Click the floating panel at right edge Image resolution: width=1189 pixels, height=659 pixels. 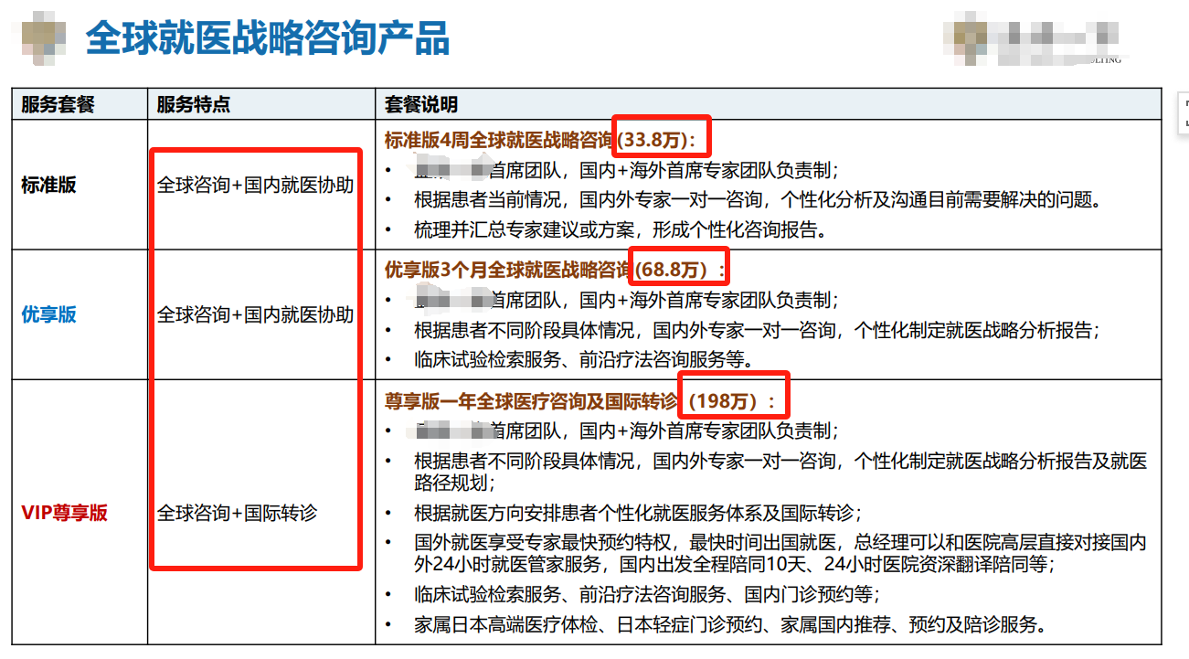click(1183, 112)
